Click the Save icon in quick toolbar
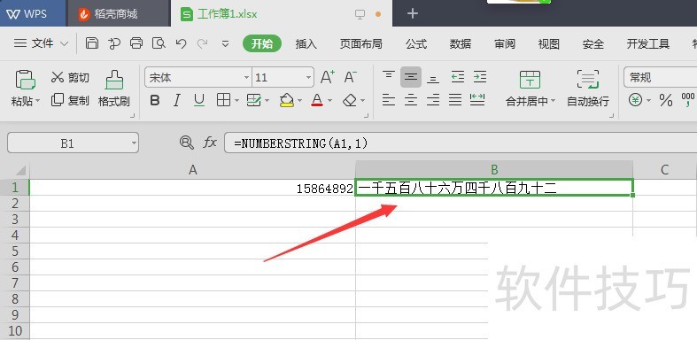 click(91, 43)
